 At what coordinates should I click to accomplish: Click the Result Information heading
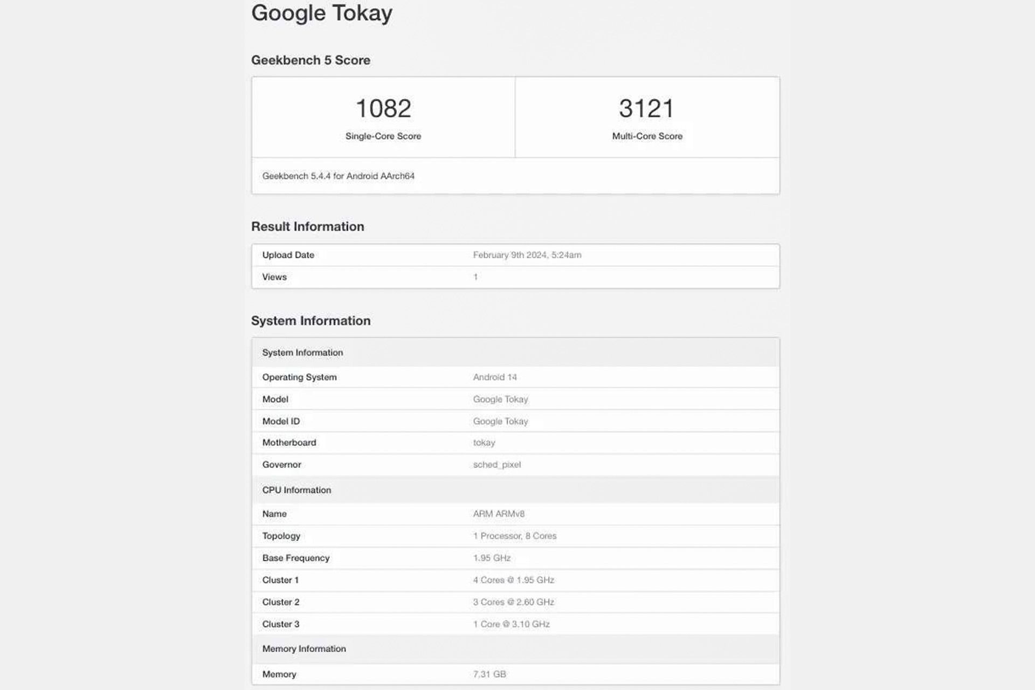tap(307, 226)
